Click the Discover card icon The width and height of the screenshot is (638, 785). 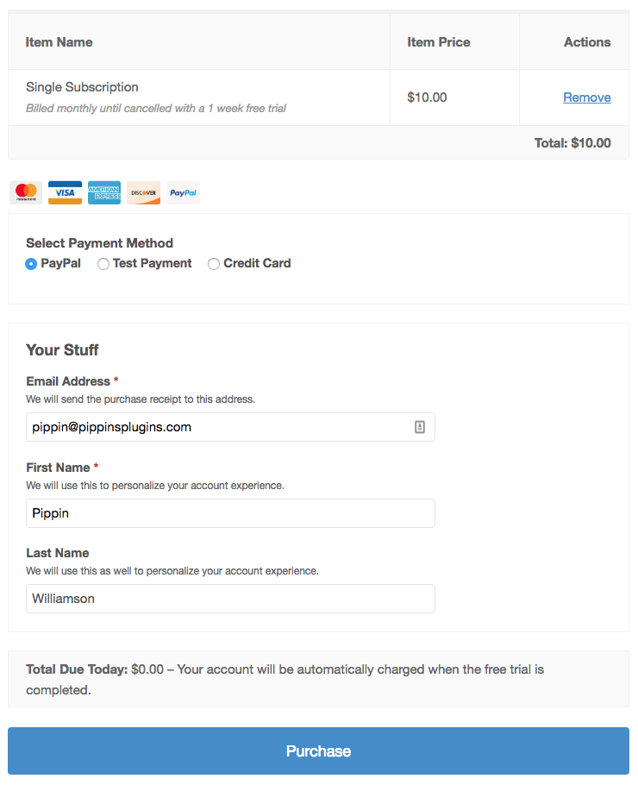tap(144, 192)
